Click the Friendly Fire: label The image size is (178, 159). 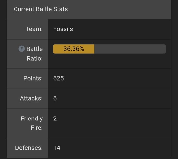click(32, 123)
